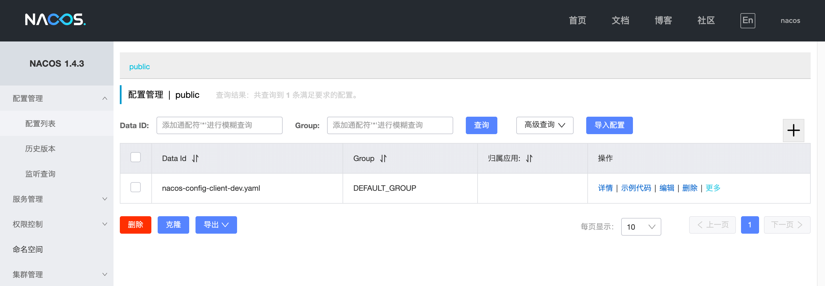
Task: Click the plus icon to create a configuration
Action: pos(793,130)
